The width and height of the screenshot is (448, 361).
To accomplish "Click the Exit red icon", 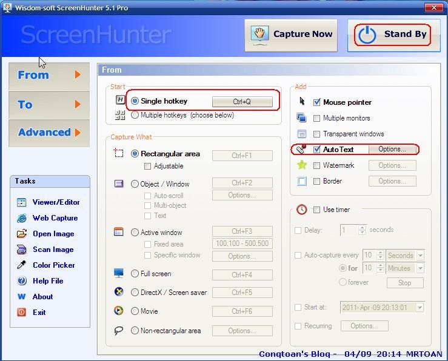I will [22, 312].
